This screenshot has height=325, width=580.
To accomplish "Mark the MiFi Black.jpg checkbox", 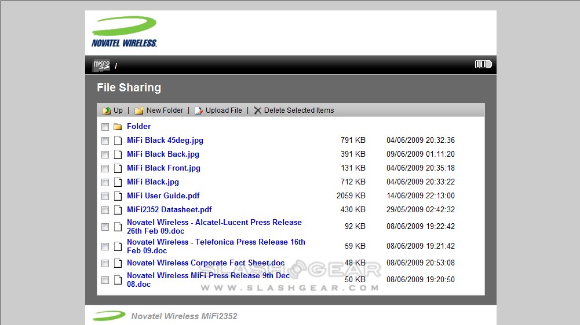I will 105,182.
